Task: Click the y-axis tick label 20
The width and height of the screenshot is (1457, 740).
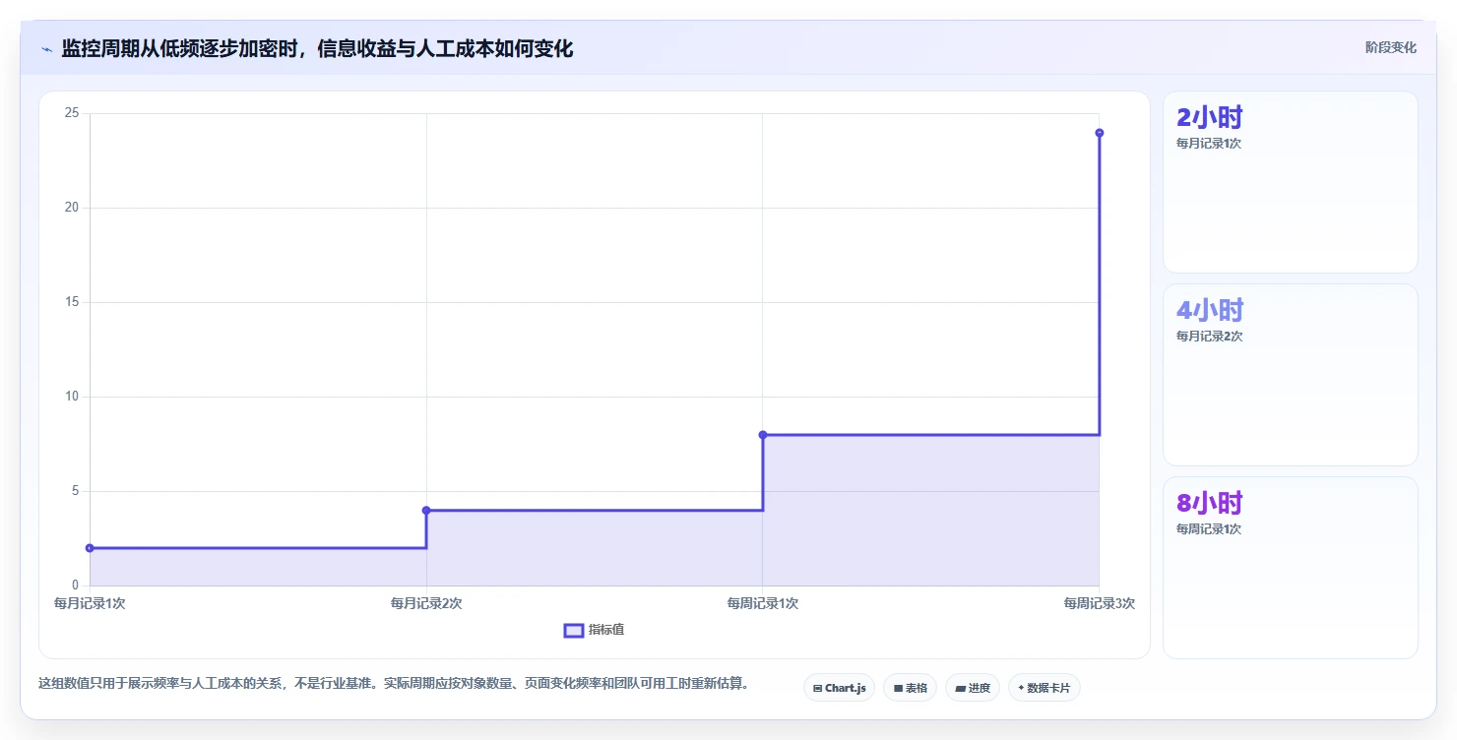Action: (x=72, y=208)
